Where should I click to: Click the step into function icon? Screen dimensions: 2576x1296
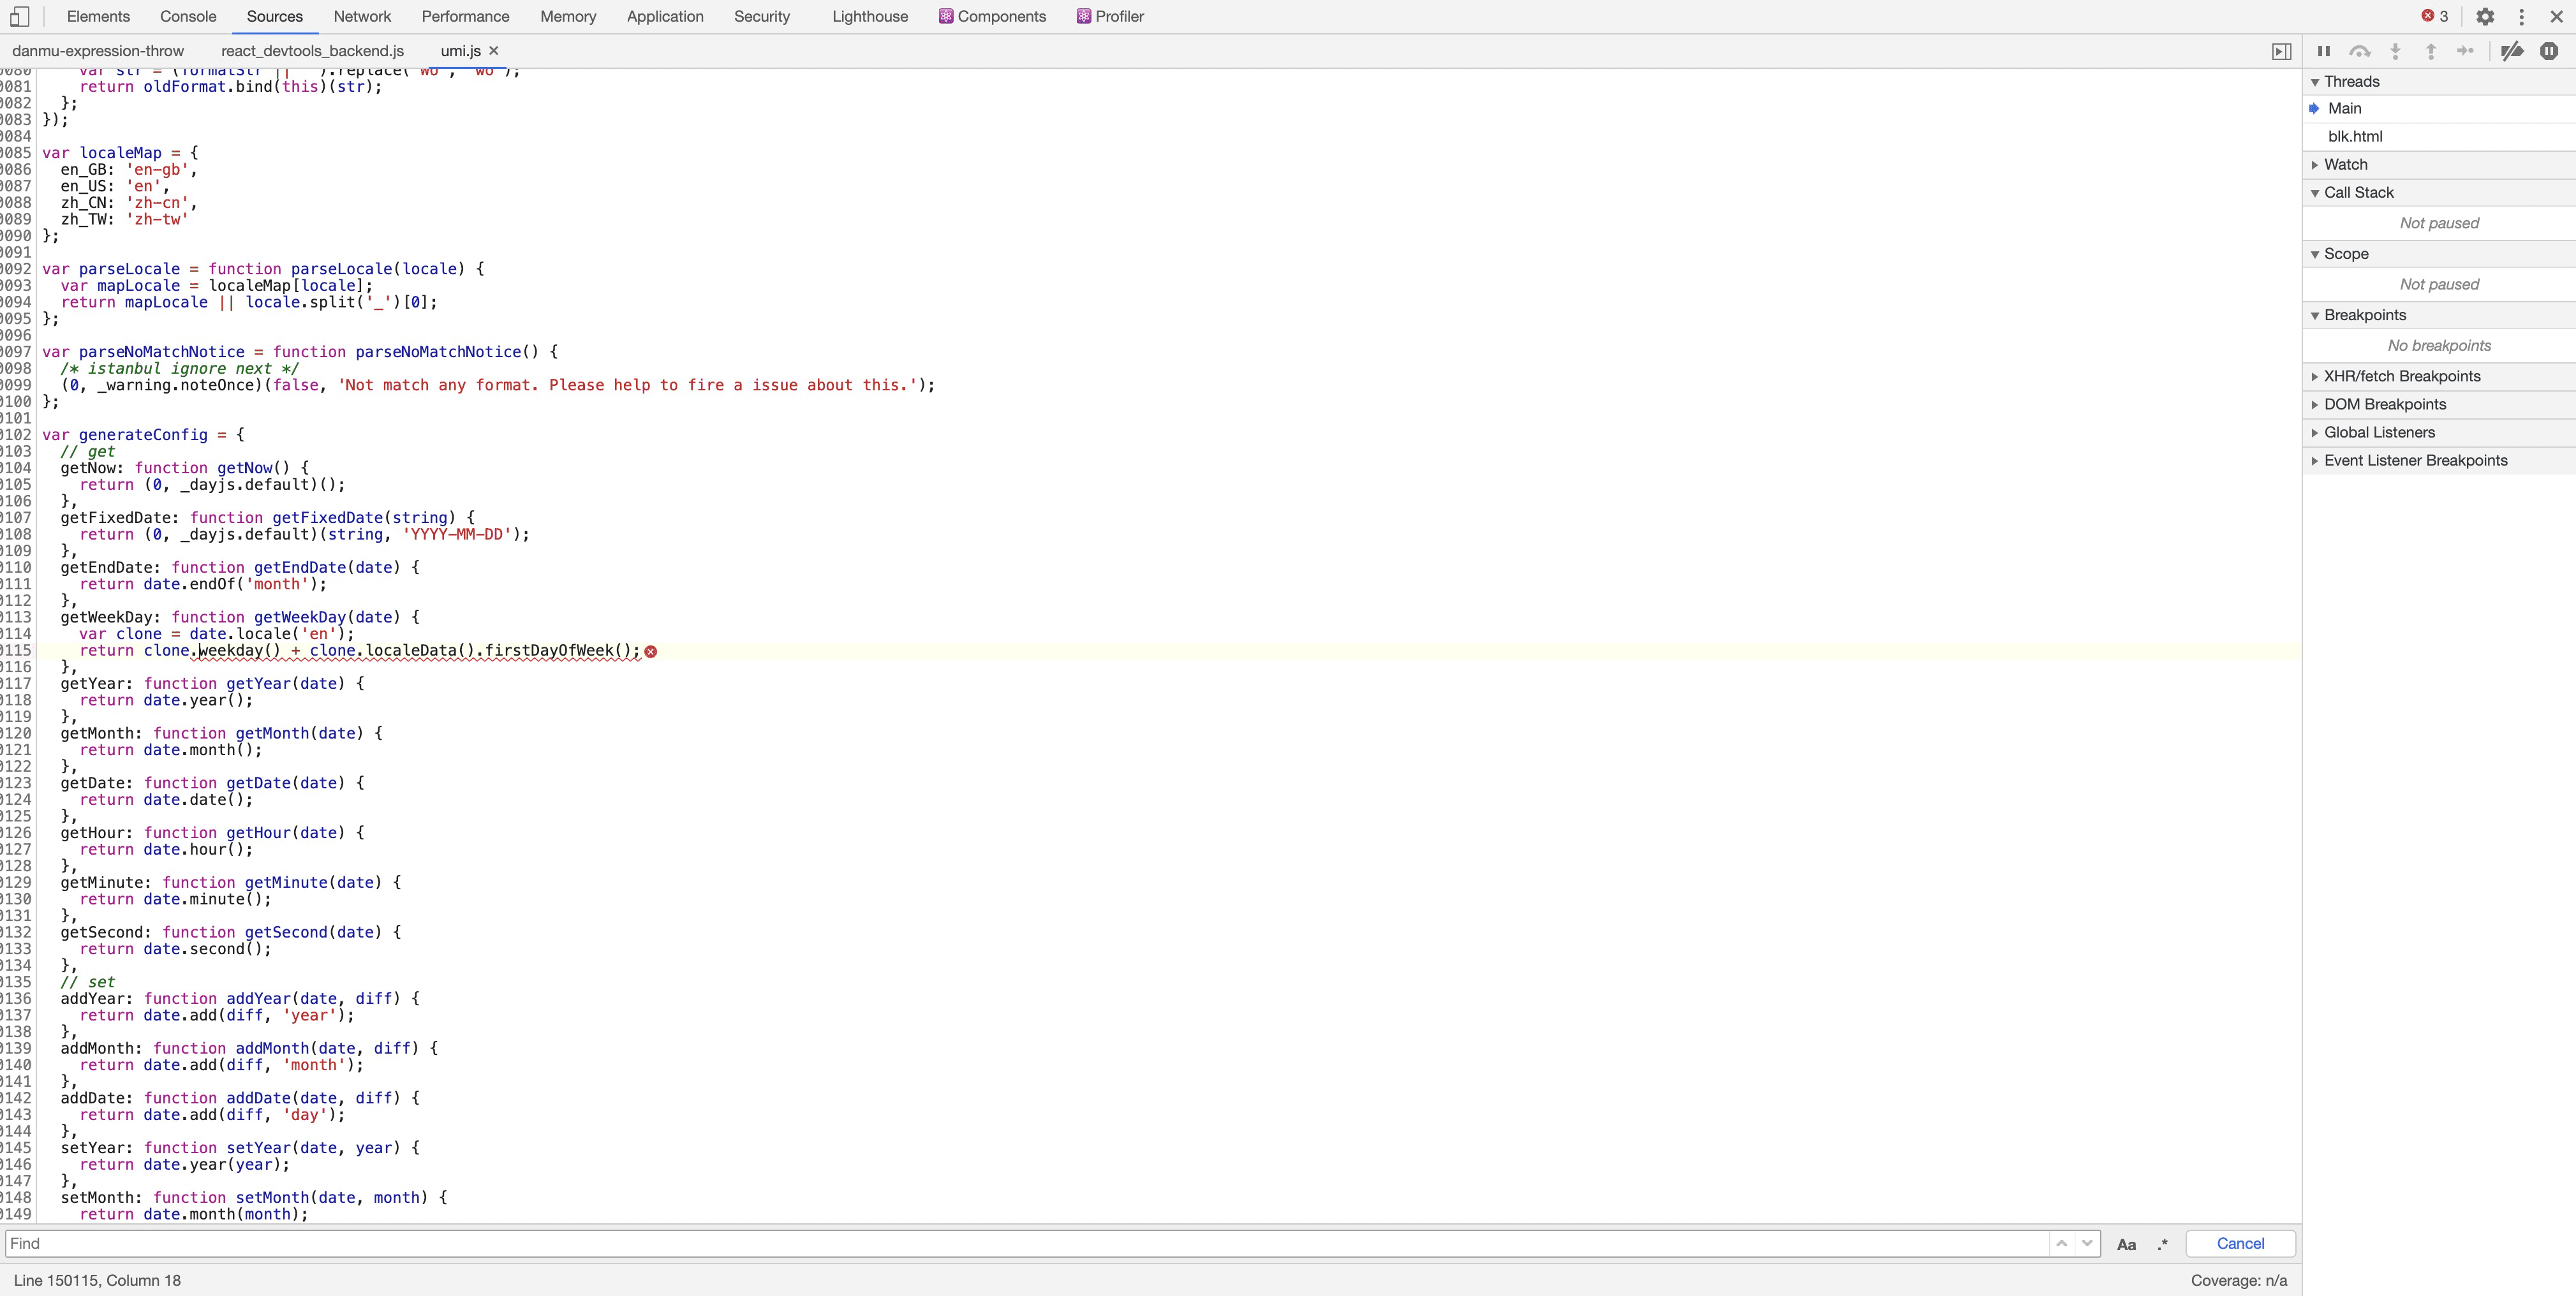pyautogui.click(x=2395, y=51)
